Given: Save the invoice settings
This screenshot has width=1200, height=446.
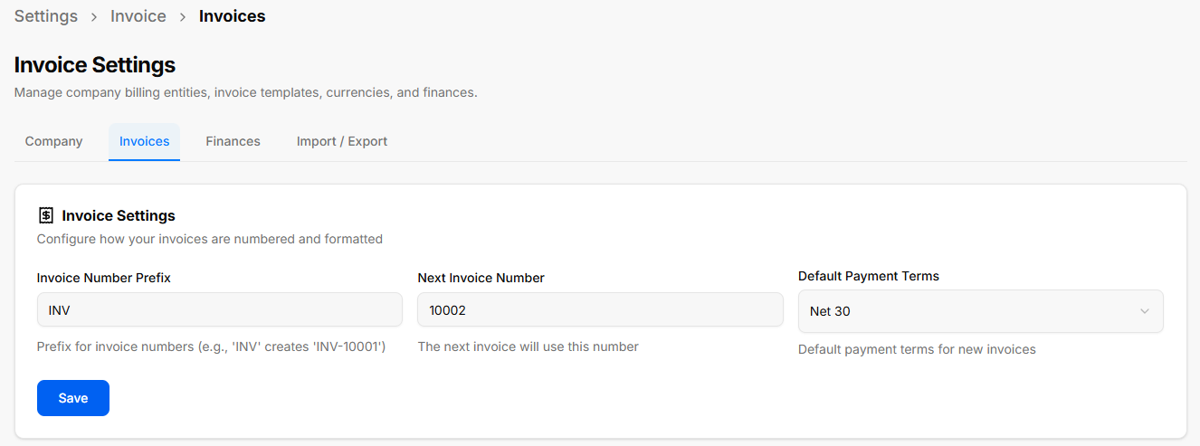Looking at the screenshot, I should pyautogui.click(x=73, y=398).
